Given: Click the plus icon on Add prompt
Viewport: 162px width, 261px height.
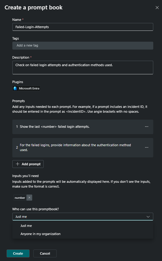Looking at the screenshot, I should (x=17, y=164).
